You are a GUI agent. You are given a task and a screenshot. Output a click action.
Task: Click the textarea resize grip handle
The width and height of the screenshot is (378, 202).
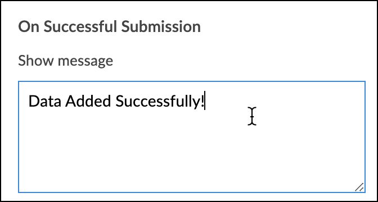pyautogui.click(x=359, y=187)
